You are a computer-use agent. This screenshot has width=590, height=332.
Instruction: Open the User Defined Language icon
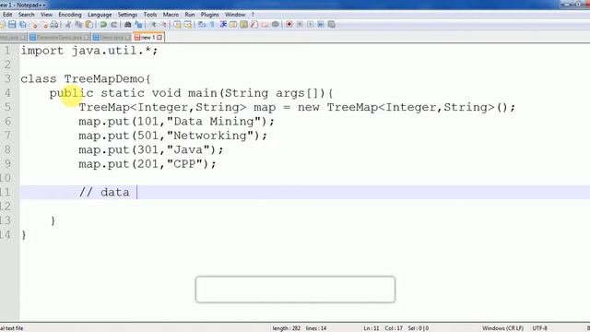tap(233, 25)
